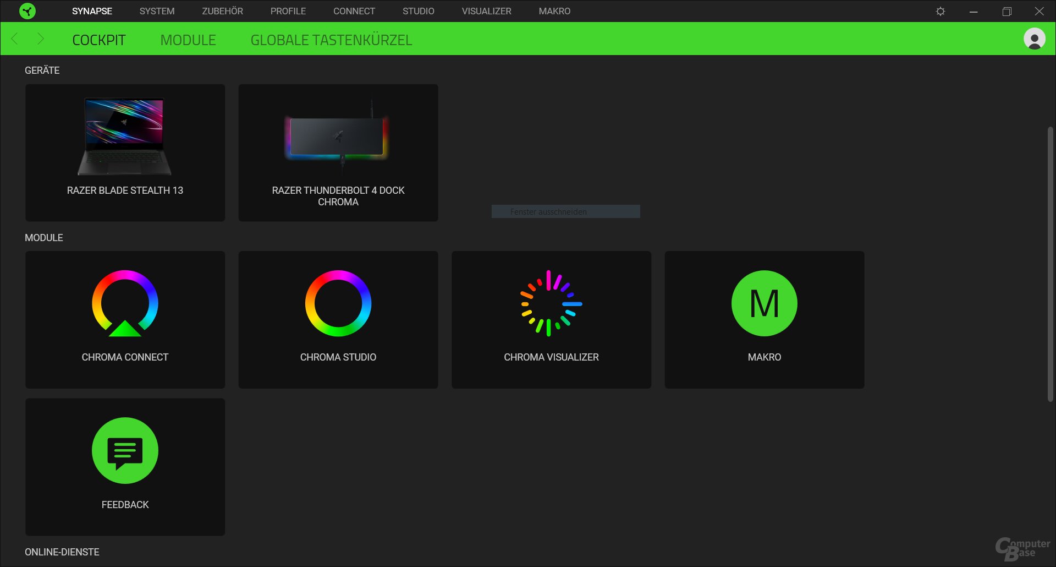Image resolution: width=1056 pixels, height=567 pixels.
Task: Select the COCKPIT sub-tab
Action: [x=99, y=40]
